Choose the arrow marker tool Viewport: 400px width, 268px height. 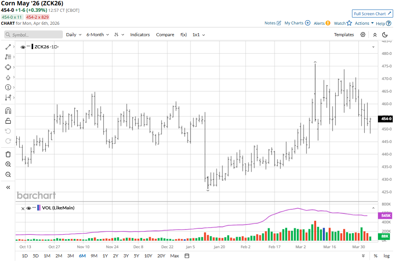tap(8, 78)
